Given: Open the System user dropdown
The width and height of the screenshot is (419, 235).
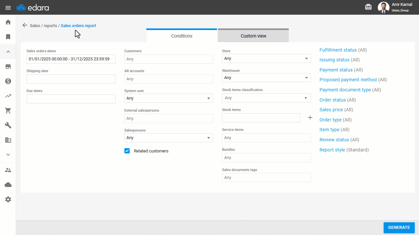Looking at the screenshot, I should 169,98.
